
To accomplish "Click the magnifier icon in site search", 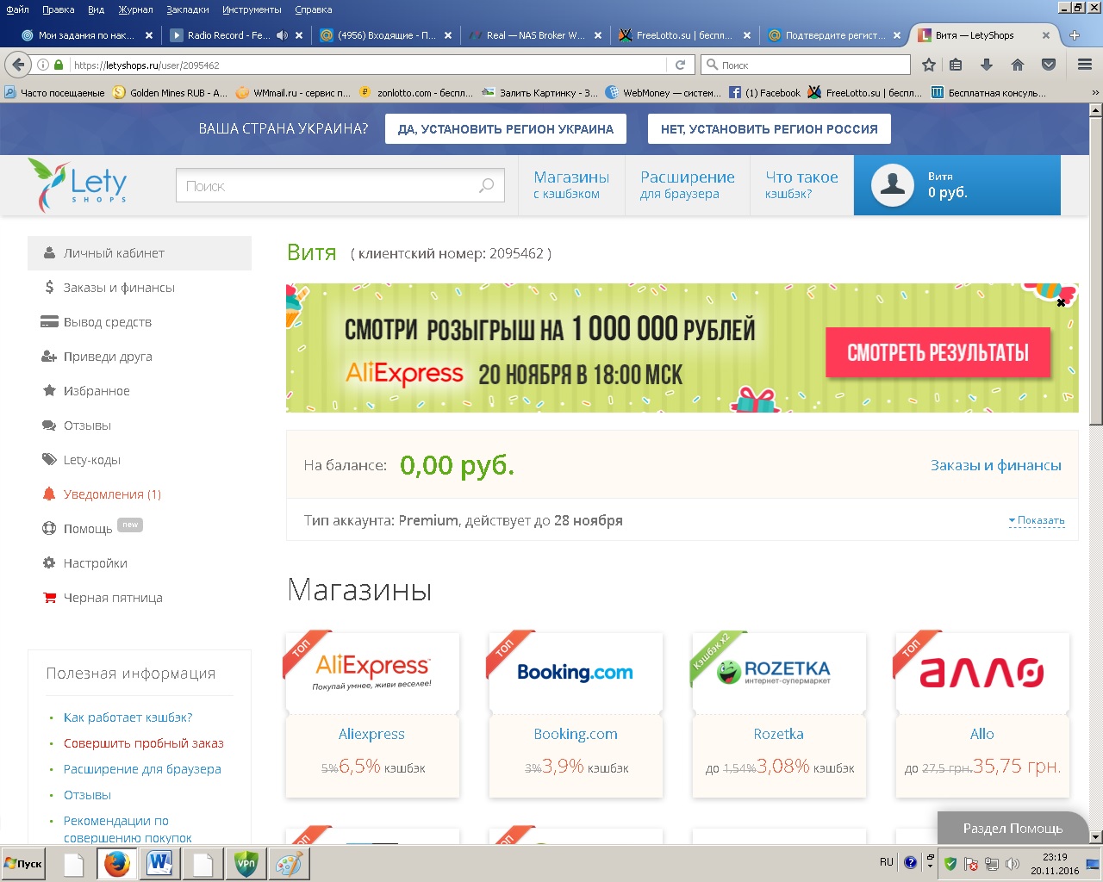I will [x=486, y=185].
